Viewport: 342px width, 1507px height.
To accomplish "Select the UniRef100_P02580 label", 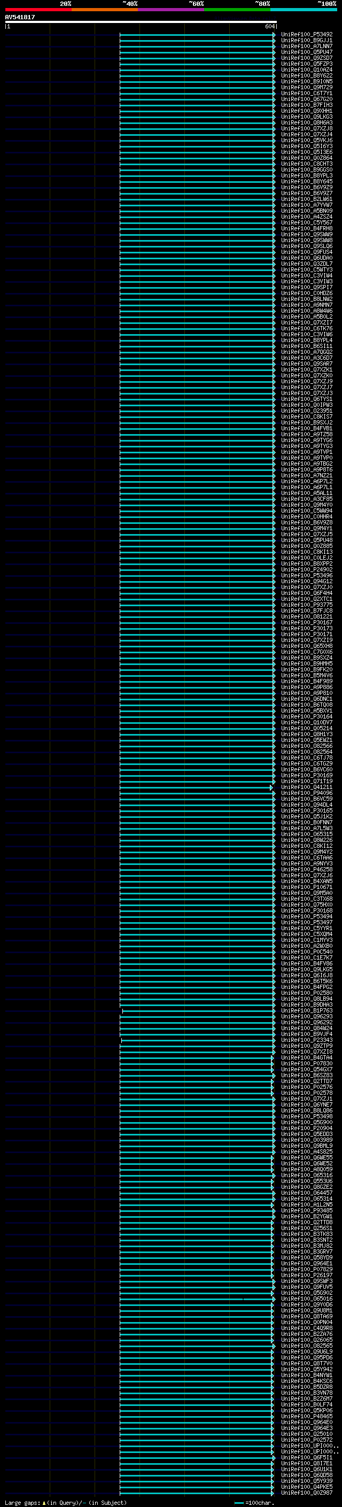I will 306,993.
